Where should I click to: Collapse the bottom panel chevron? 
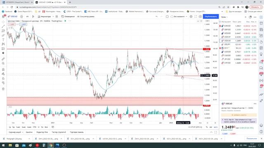tap(211, 132)
